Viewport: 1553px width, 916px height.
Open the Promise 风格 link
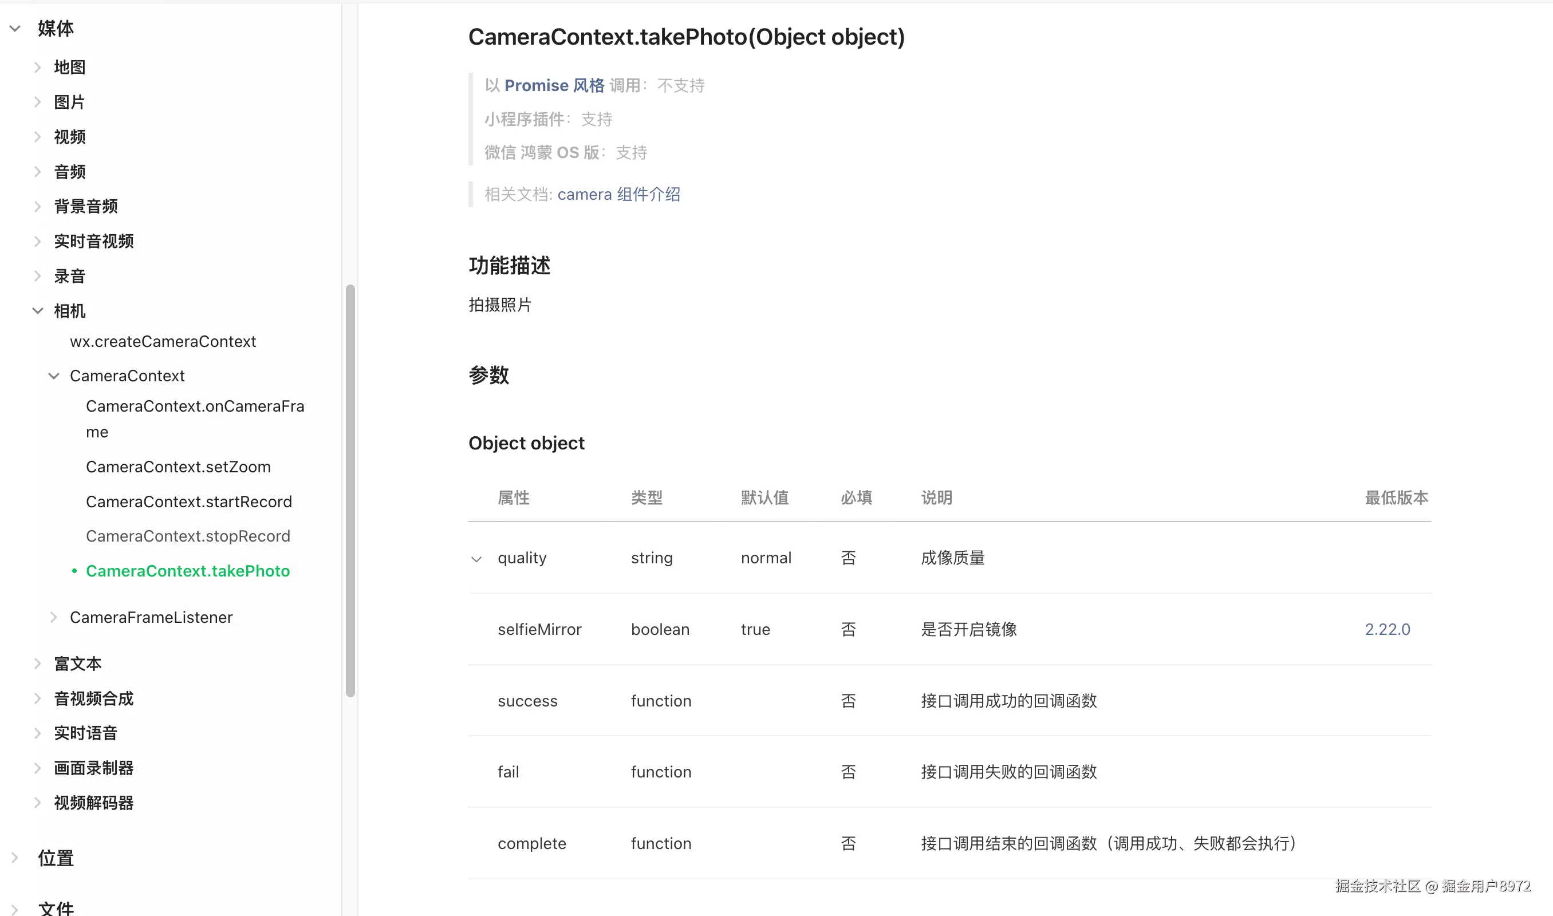pyautogui.click(x=554, y=85)
